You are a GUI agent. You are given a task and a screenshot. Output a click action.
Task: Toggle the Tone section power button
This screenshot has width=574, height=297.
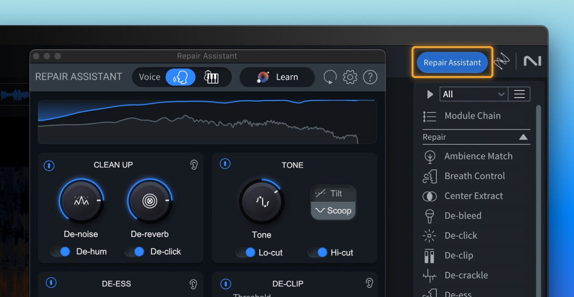(x=225, y=164)
